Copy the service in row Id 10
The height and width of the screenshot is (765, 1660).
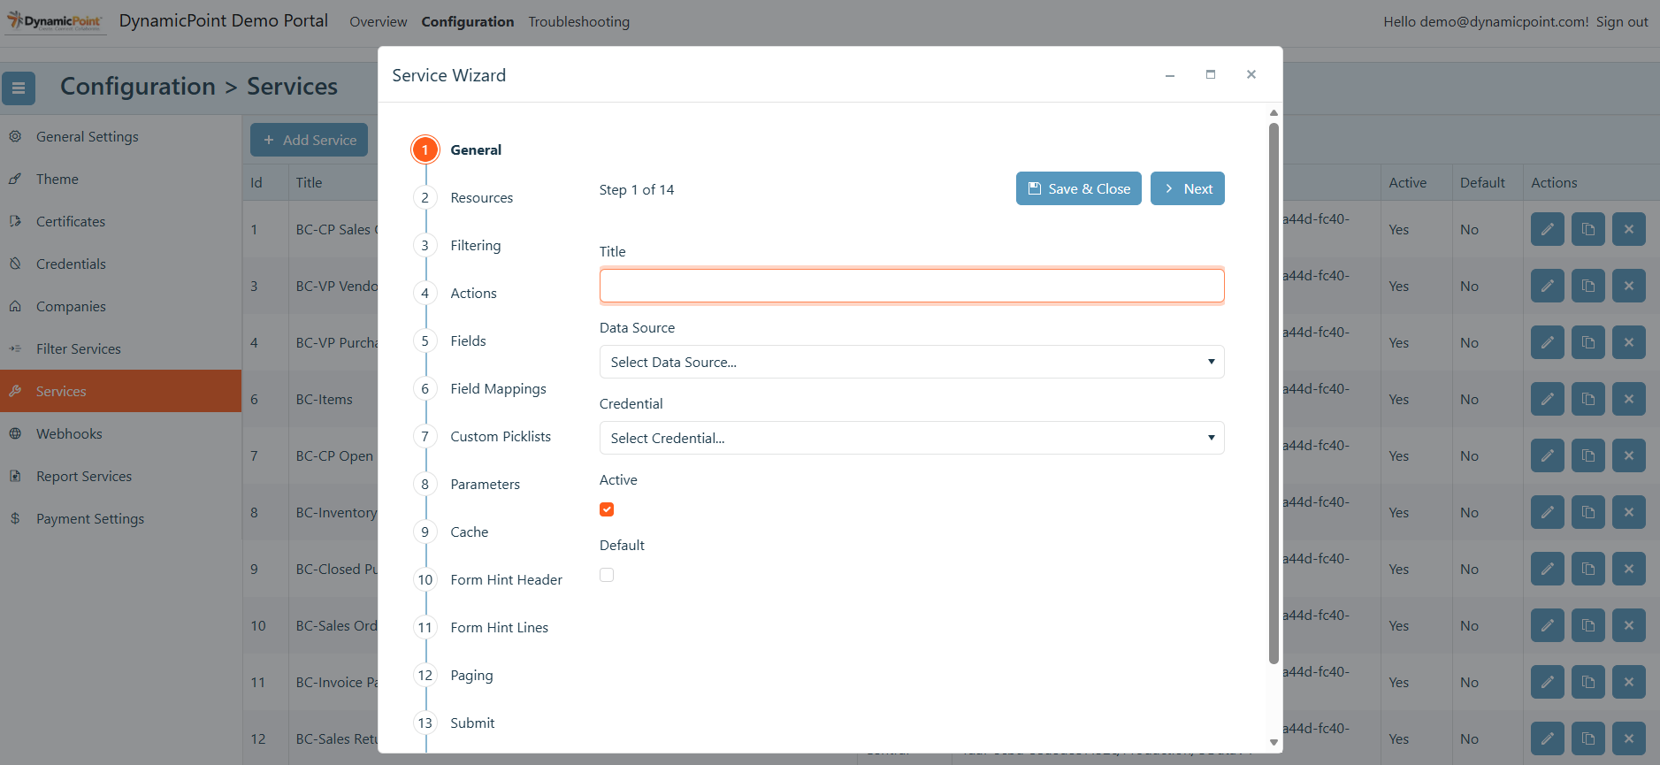tap(1587, 625)
